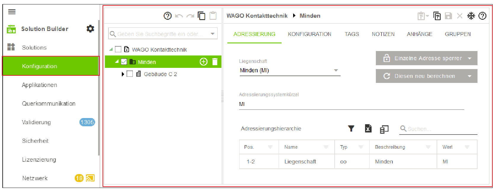The height and width of the screenshot is (190, 495).
Task: Open the Pos. column filter menu
Action: click(270, 147)
